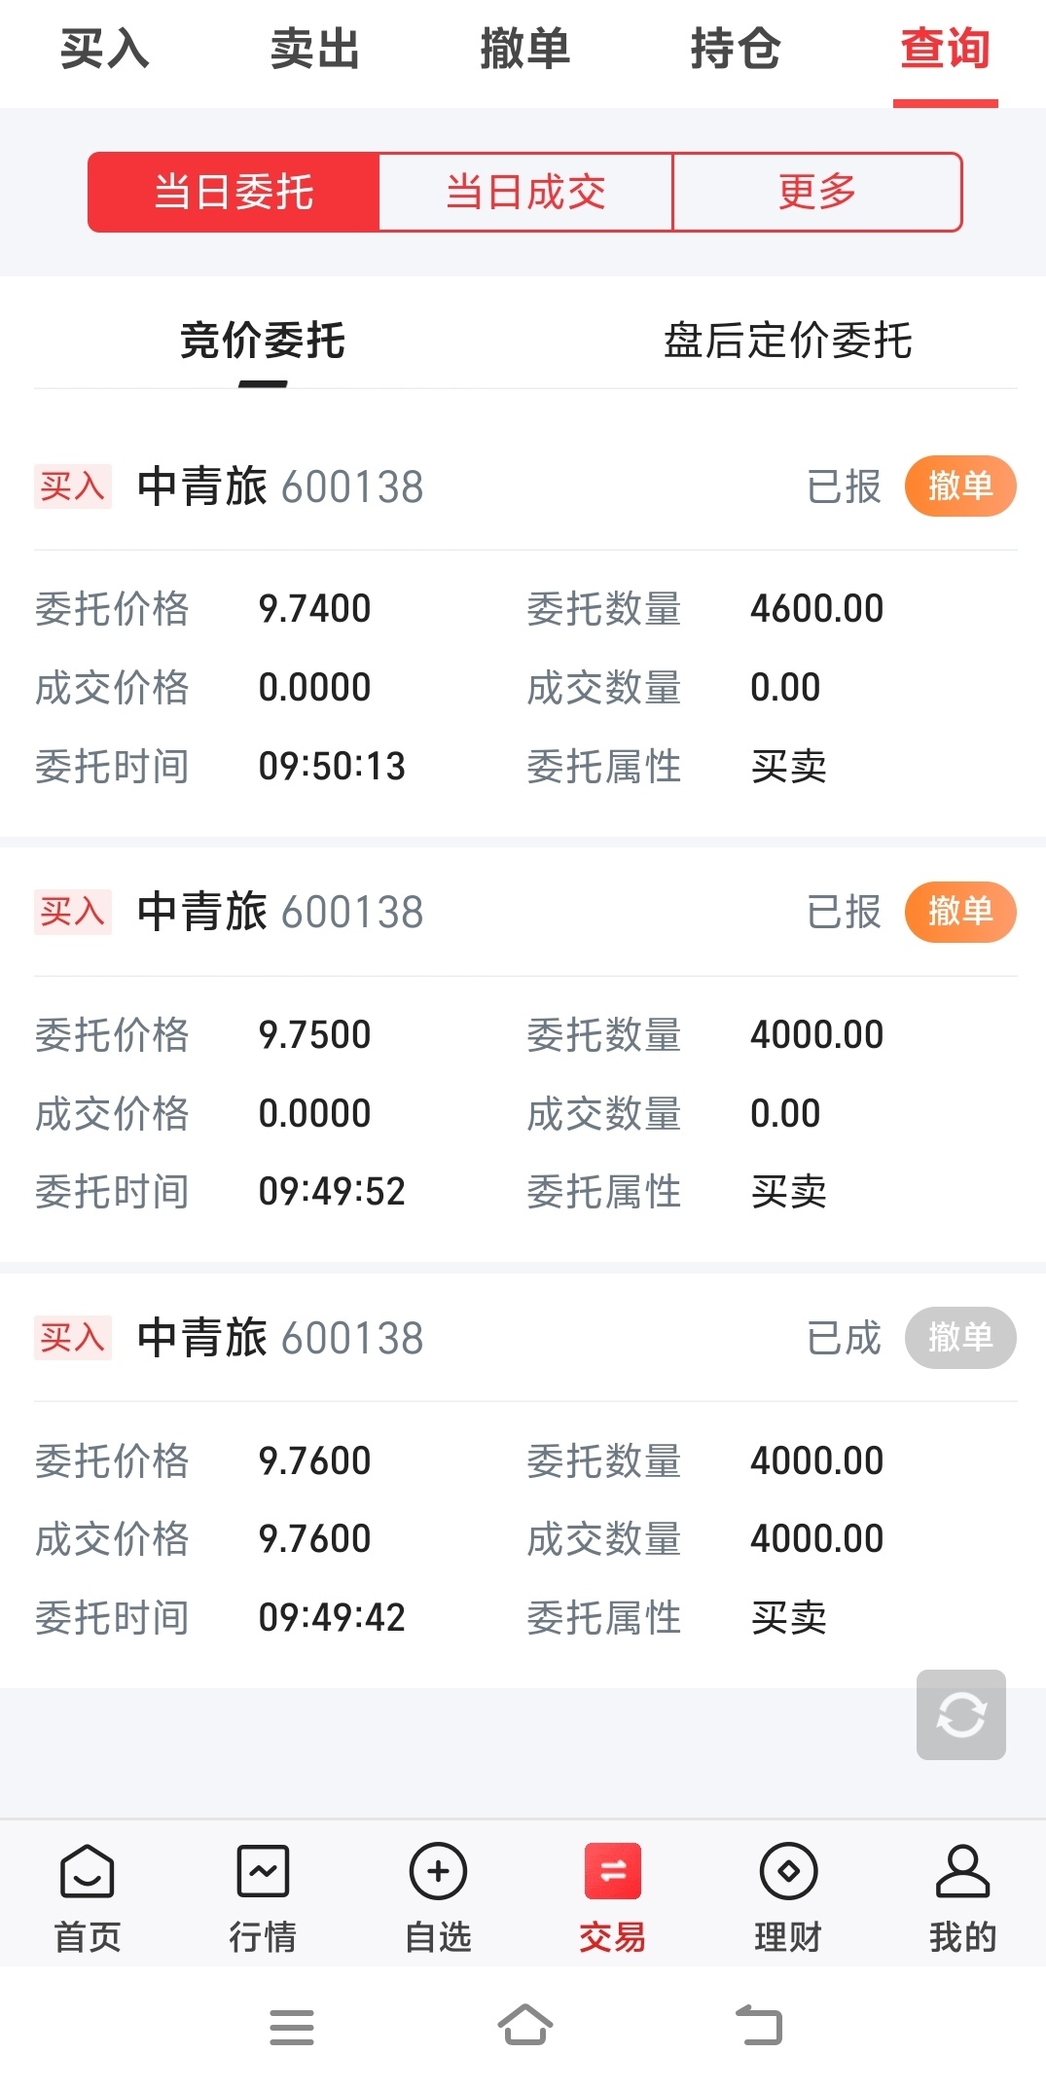Viewport: 1046px width, 2089px height.
Task: Tap Android back navigation icon
Action: pos(759,2026)
